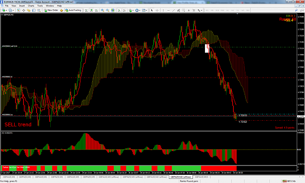This screenshot has width=305, height=183.
Task: Expand the Arrows objects dropdown
Action: (202, 11)
